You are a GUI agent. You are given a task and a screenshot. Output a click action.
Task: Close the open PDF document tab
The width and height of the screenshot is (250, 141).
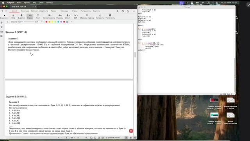[35, 7]
